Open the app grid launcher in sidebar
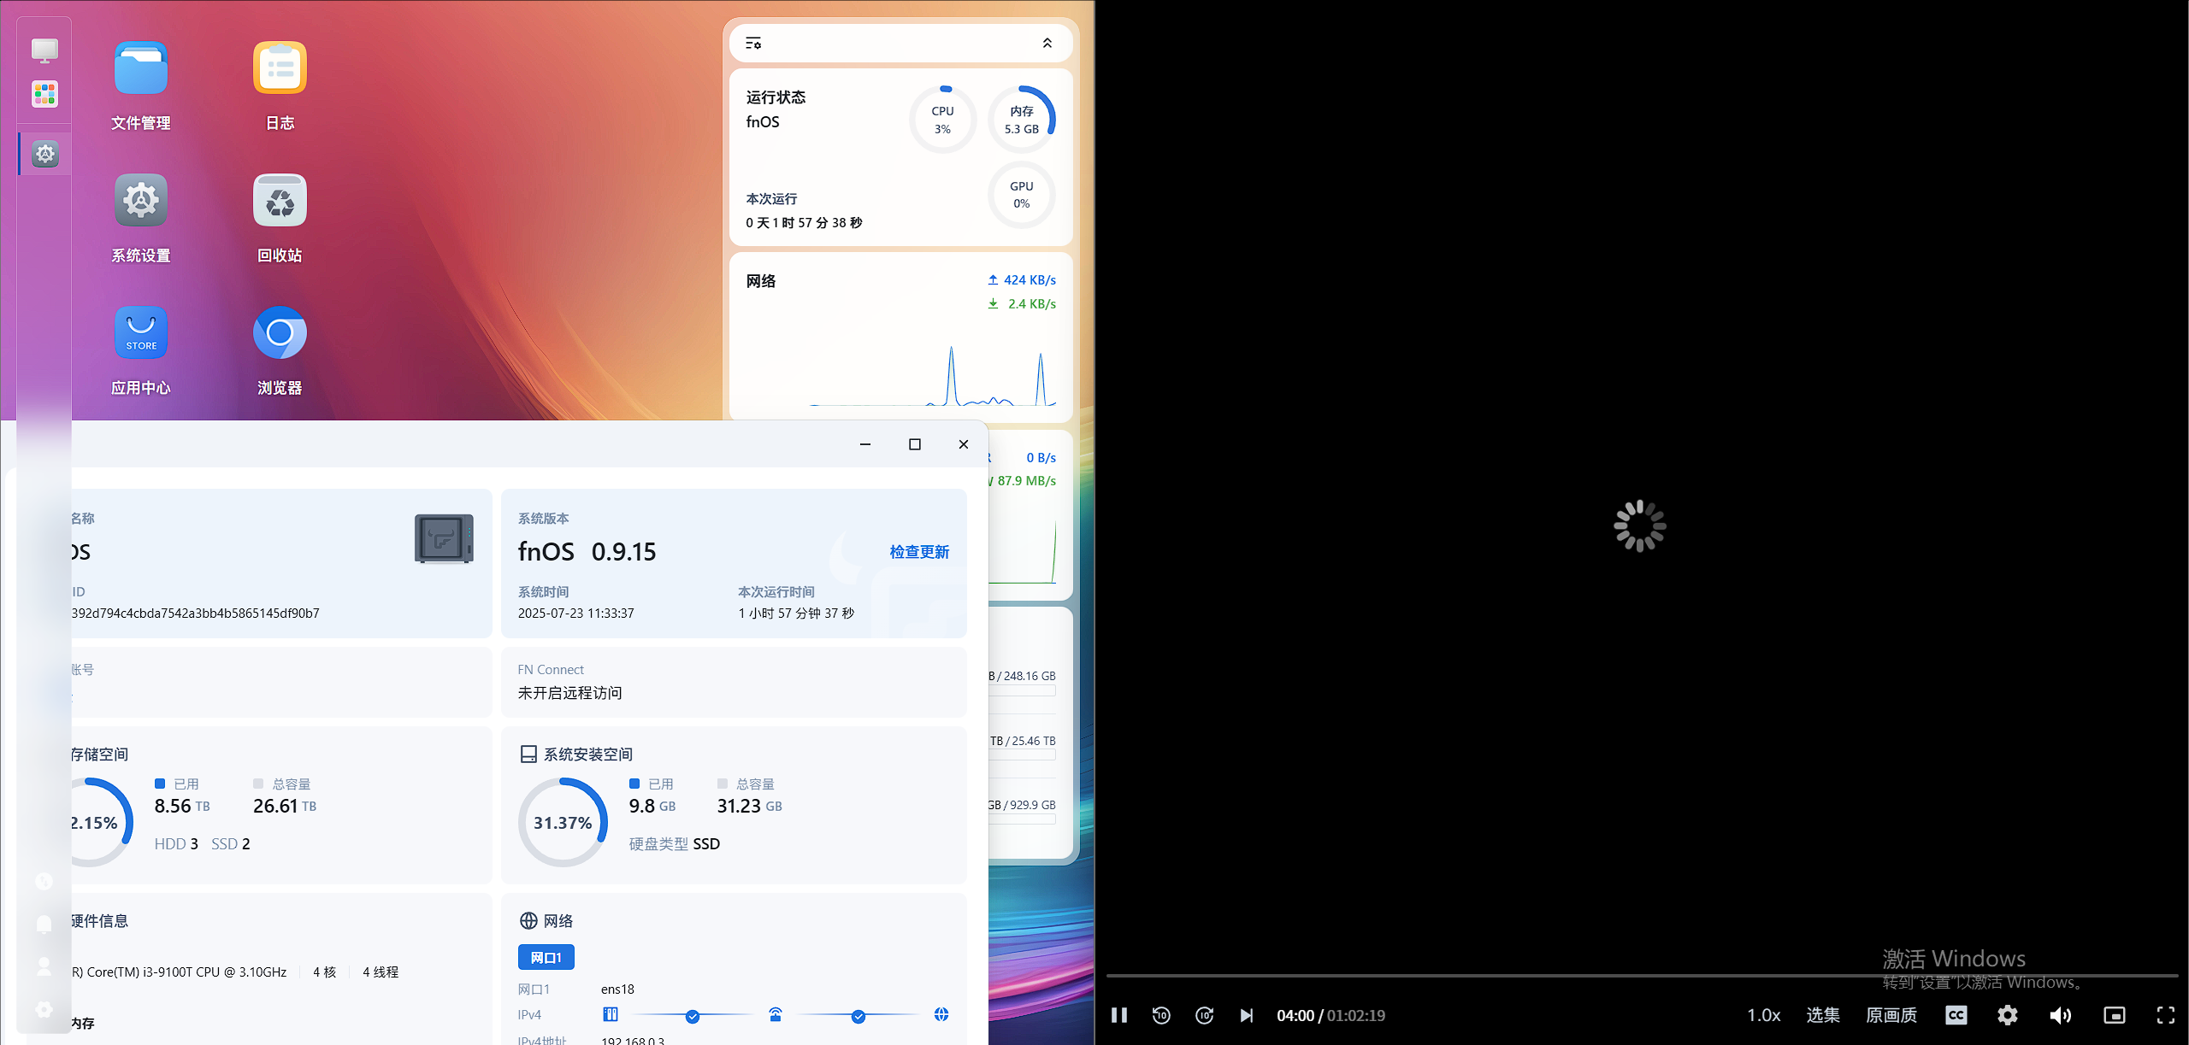 [44, 94]
